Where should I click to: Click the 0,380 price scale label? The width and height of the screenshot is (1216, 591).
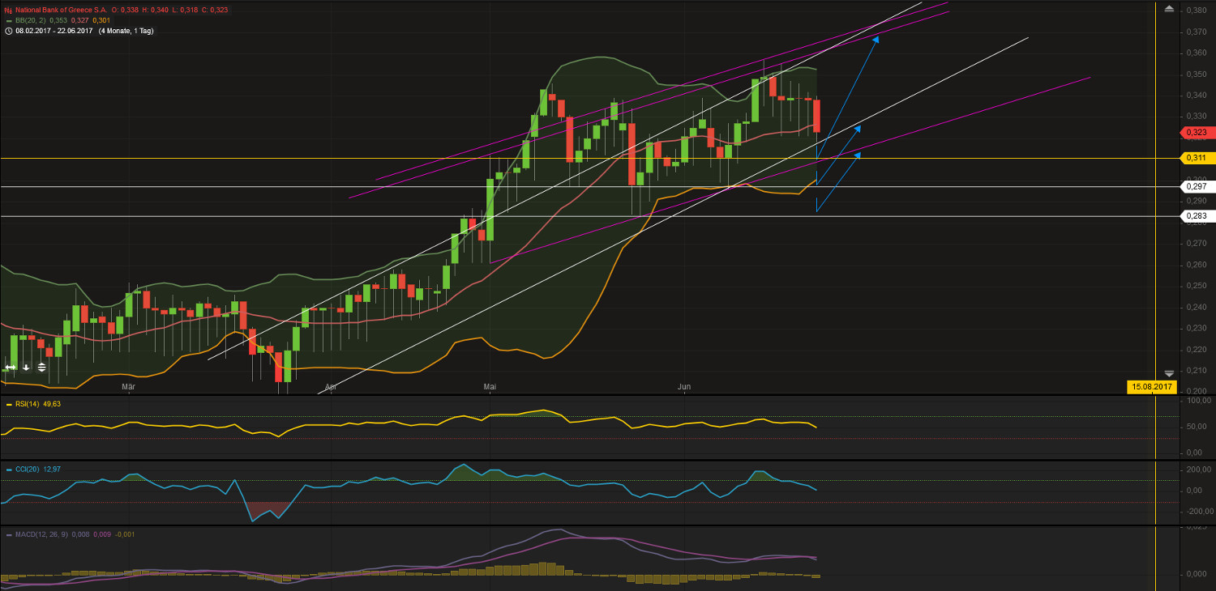click(x=1195, y=11)
